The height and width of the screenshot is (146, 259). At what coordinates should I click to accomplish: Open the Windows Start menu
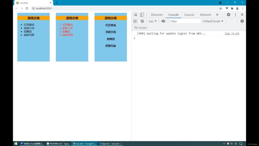coord(16,144)
